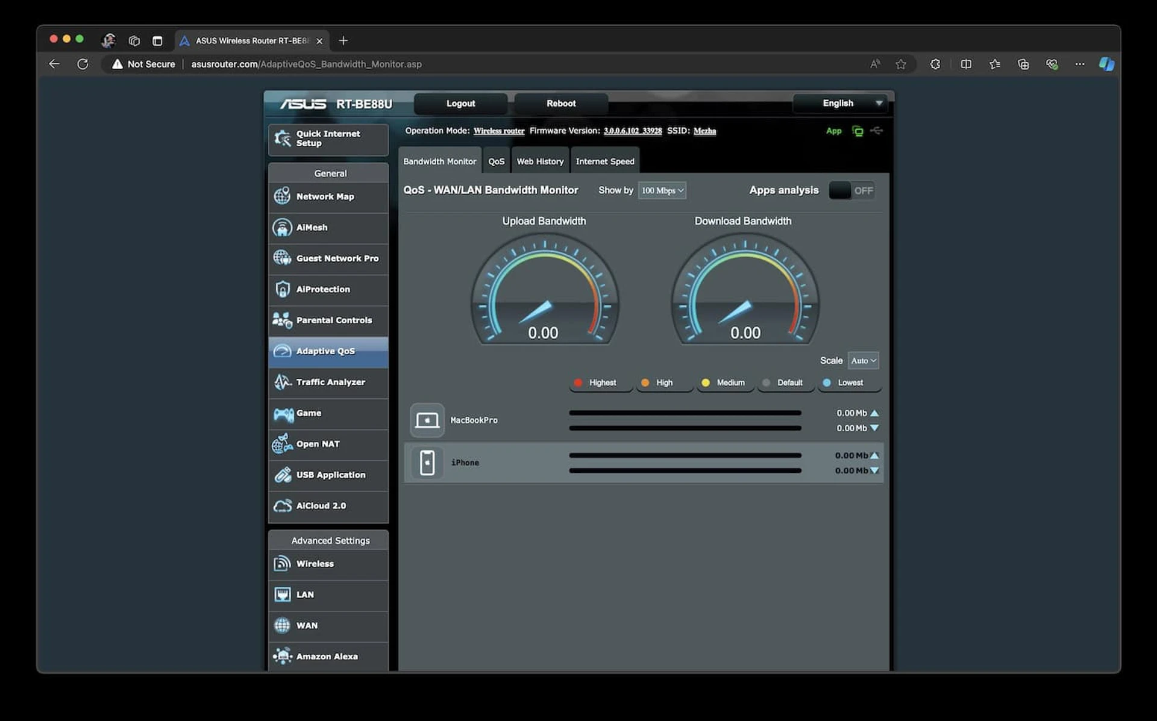Add page to favorites star icon
The height and width of the screenshot is (721, 1157).
(901, 64)
